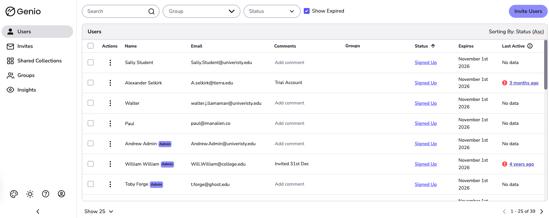The image size is (549, 218).
Task: Open actions menu for Sally Student
Action: coord(110,63)
